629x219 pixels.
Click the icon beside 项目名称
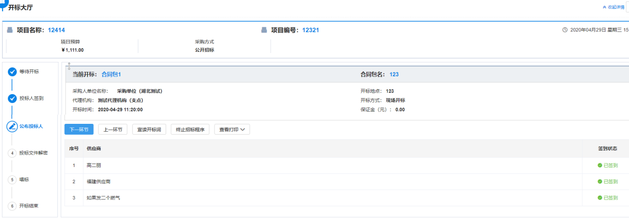(x=10, y=30)
